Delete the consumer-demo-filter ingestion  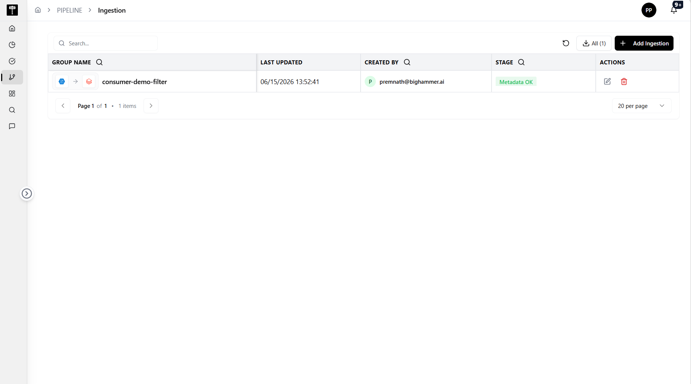(x=624, y=81)
